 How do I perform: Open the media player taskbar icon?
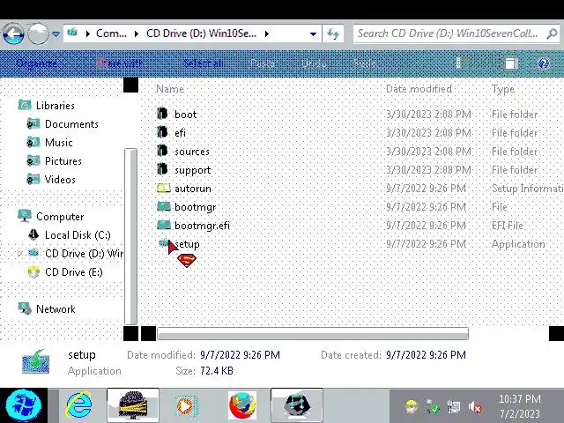point(186,406)
